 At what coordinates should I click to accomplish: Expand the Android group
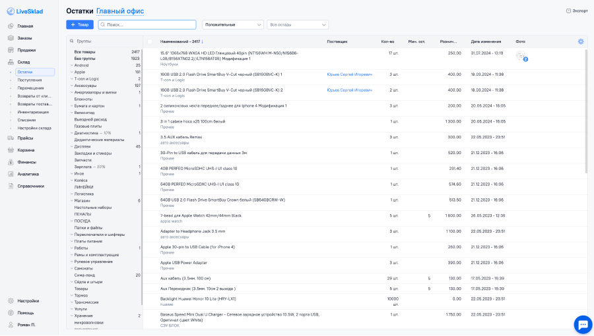tap(71, 65)
